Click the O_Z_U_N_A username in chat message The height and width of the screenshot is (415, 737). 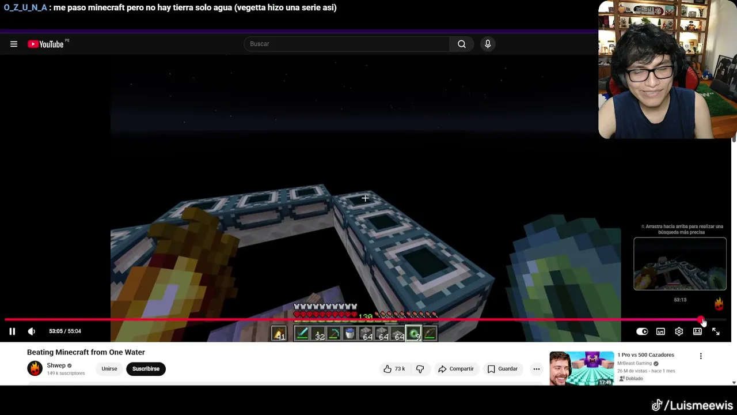pos(25,7)
